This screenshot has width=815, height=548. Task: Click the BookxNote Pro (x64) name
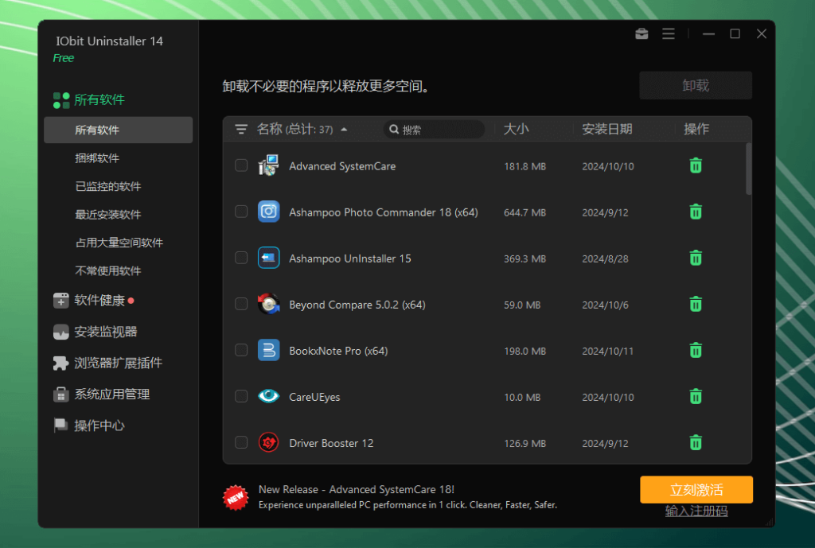click(338, 351)
